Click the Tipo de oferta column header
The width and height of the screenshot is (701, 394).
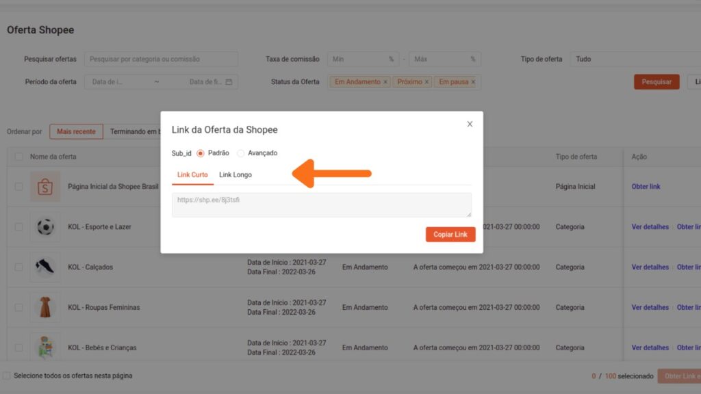point(576,157)
